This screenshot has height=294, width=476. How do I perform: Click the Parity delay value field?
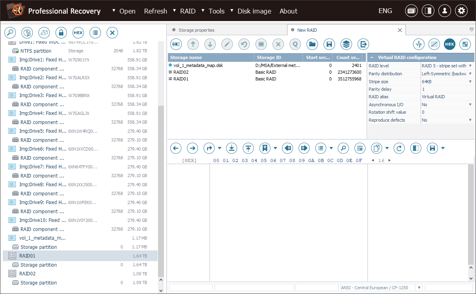point(447,89)
